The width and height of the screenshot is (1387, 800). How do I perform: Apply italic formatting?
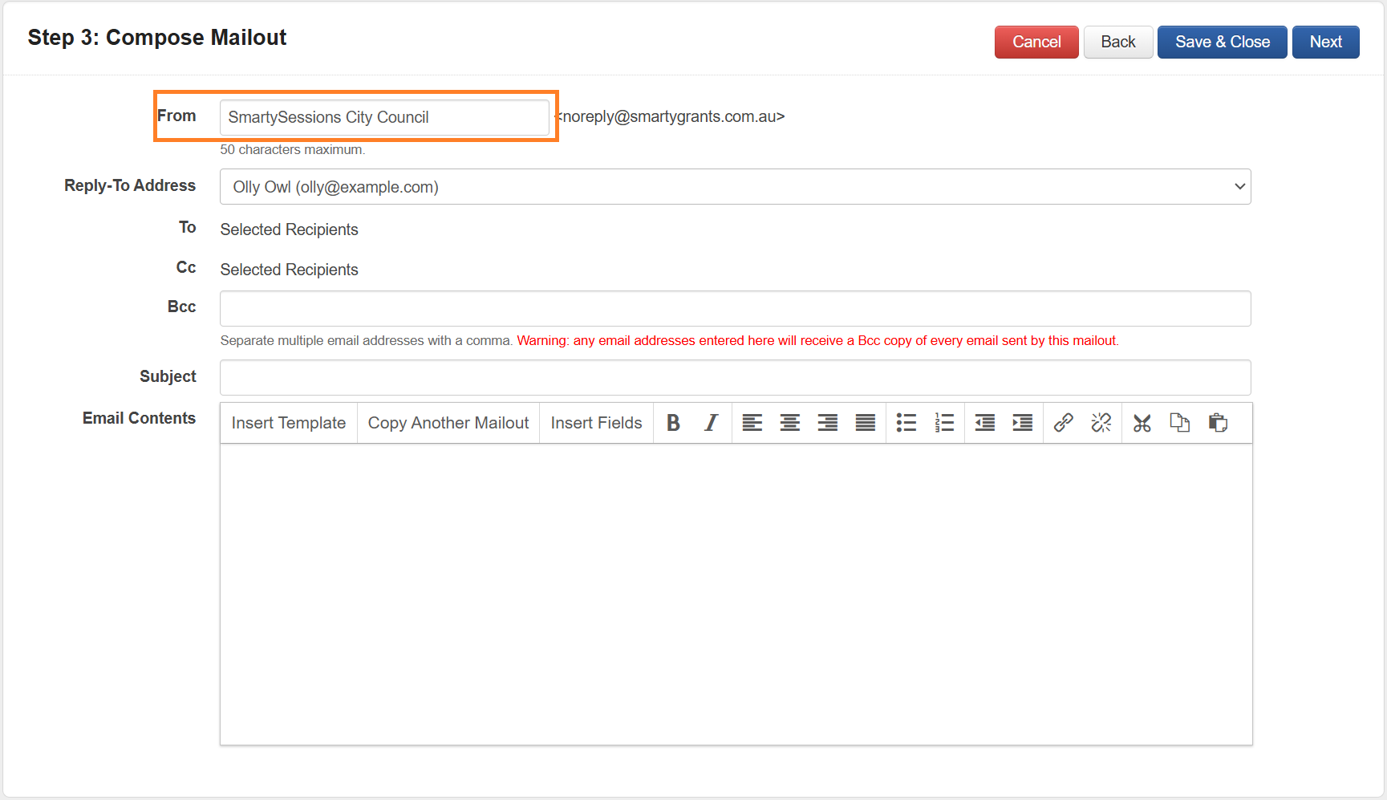[x=711, y=423]
